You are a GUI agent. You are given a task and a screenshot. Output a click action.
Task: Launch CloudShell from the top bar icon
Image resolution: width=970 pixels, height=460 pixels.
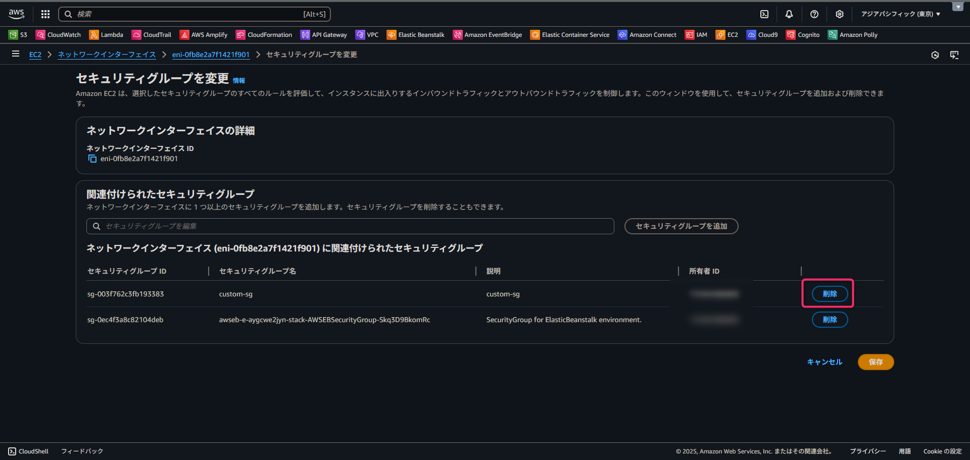coord(764,14)
